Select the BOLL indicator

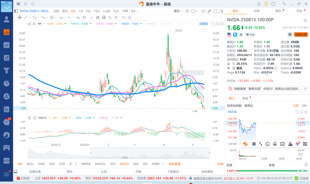[x=30, y=164]
